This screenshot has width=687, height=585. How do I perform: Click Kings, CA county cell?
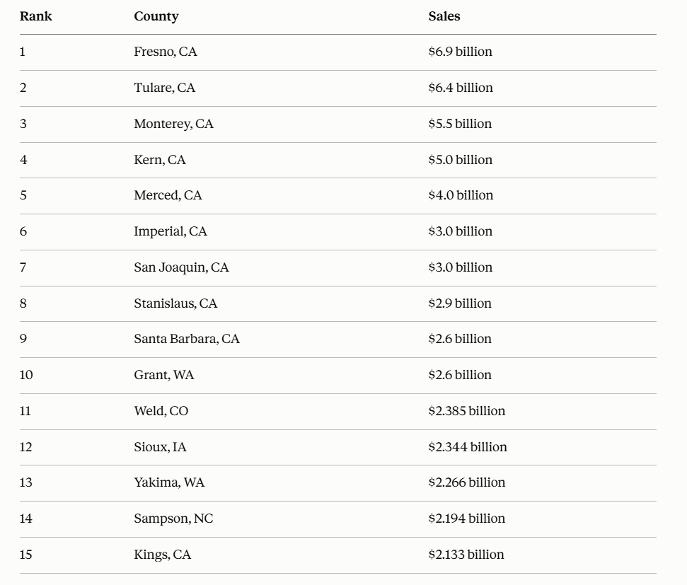(162, 555)
